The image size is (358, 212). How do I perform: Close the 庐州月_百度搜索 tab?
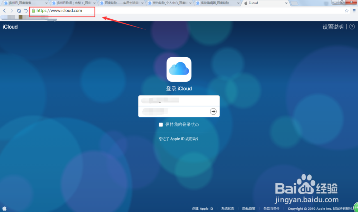pos(46,3)
